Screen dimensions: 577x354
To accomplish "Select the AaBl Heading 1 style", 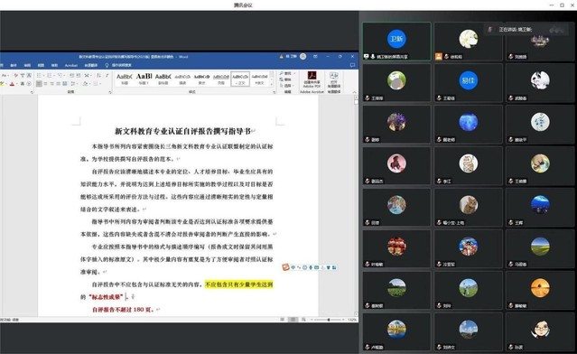I will [x=144, y=79].
